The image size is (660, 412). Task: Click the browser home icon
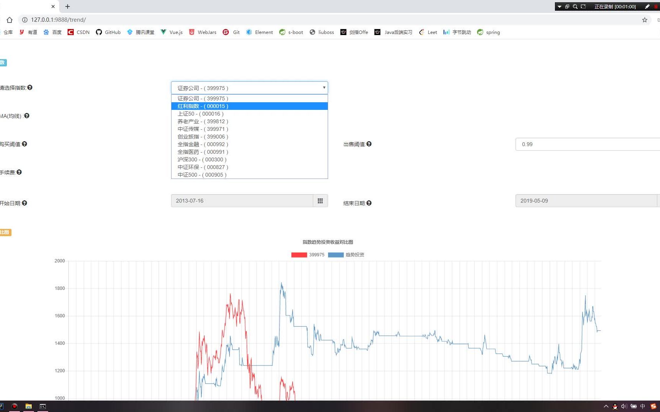click(x=10, y=20)
